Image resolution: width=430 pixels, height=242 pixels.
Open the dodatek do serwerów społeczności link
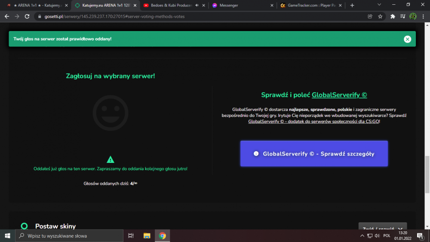pos(314,121)
